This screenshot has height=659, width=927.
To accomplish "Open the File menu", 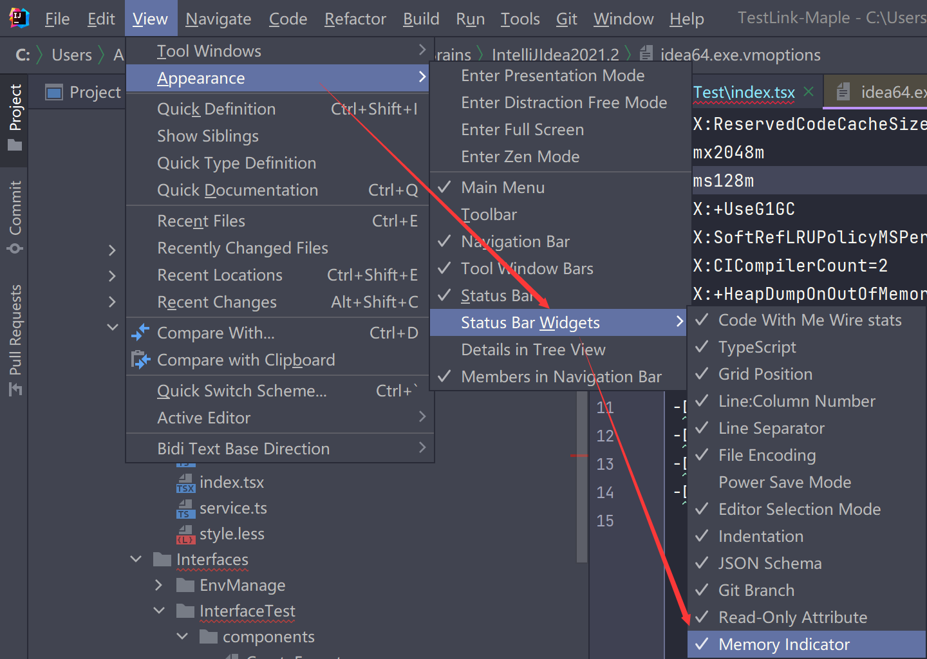I will [57, 19].
